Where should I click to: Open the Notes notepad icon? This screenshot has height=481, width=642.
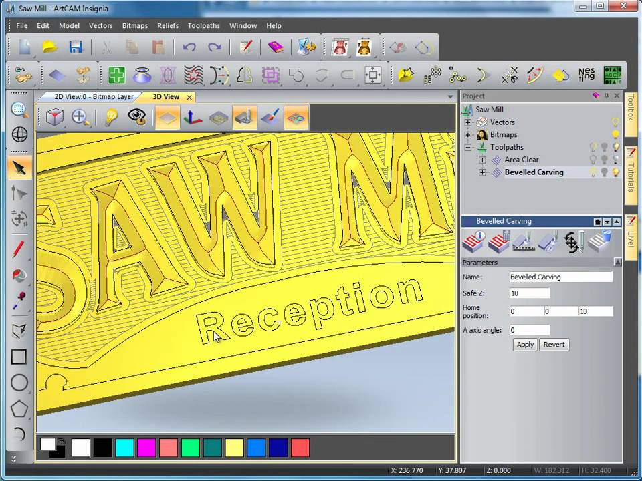[x=245, y=47]
